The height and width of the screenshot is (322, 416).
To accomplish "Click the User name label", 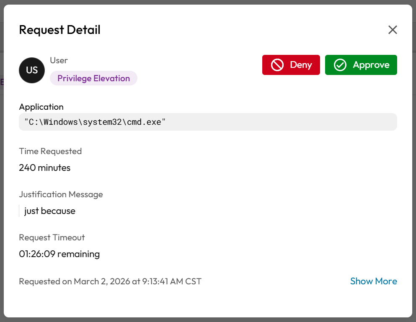I will (x=59, y=60).
